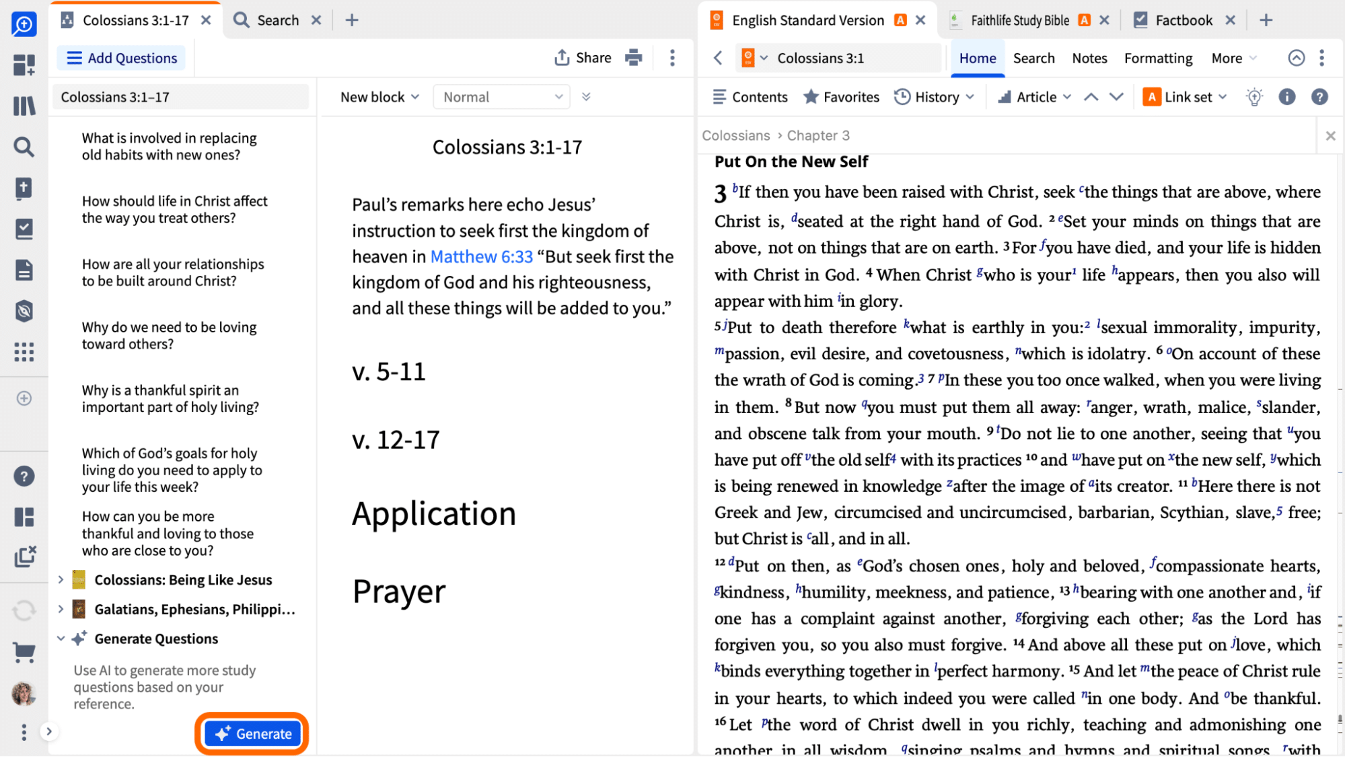Viewport: 1345px width, 757px height.
Task: Open the shopping cart icon
Action: pos(24,651)
